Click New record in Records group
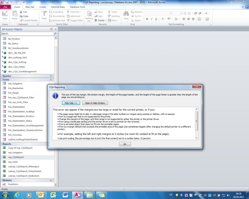Screen dimensions: 249x199 pos(98,12)
